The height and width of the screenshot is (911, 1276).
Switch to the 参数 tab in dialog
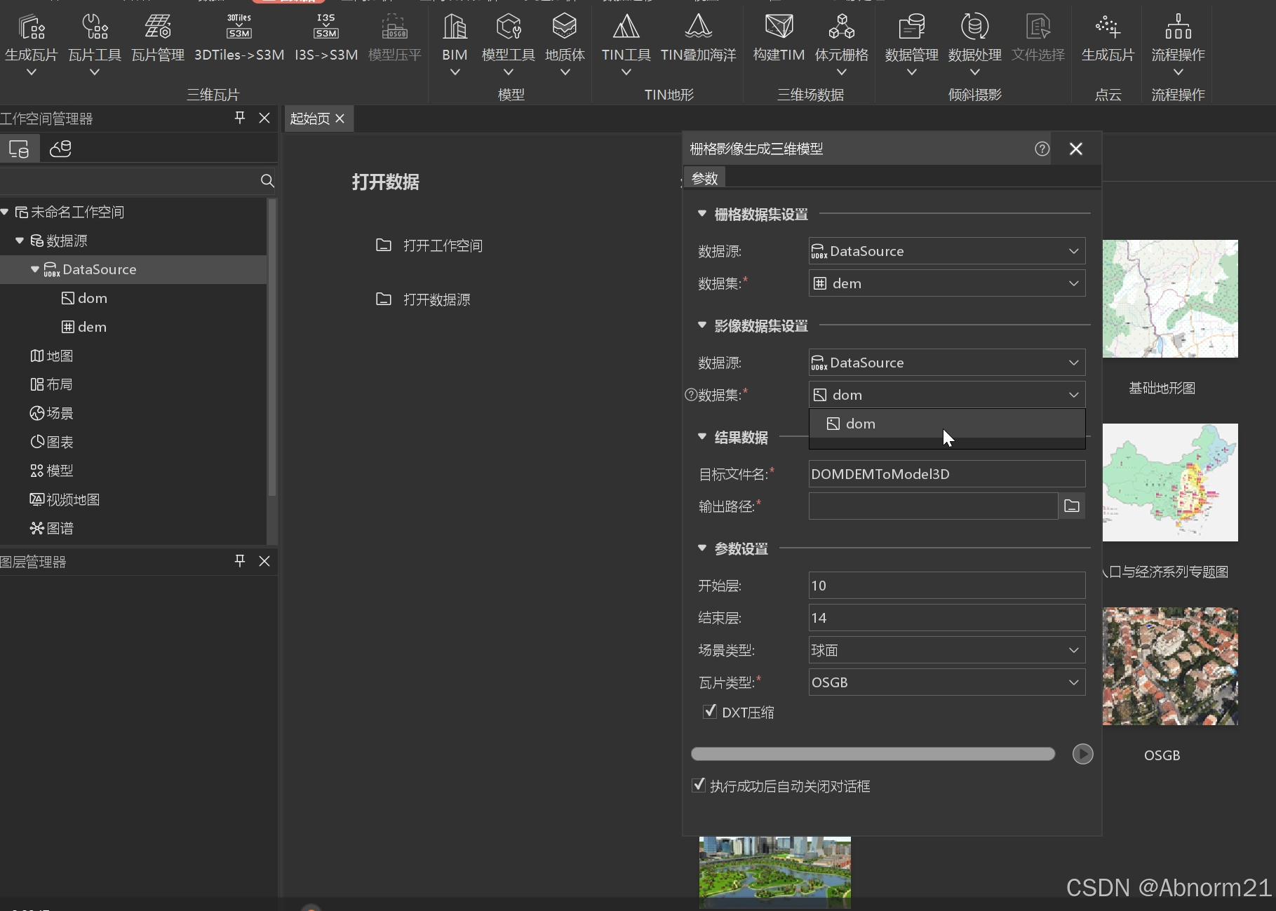[x=704, y=177]
